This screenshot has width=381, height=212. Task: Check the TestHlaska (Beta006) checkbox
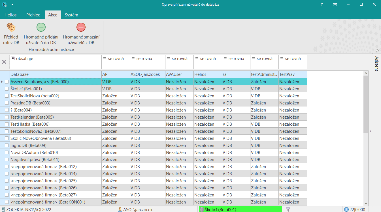click(7, 124)
